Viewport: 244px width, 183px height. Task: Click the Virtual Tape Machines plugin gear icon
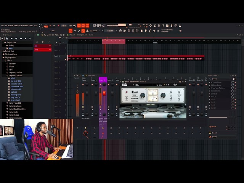pos(123,82)
